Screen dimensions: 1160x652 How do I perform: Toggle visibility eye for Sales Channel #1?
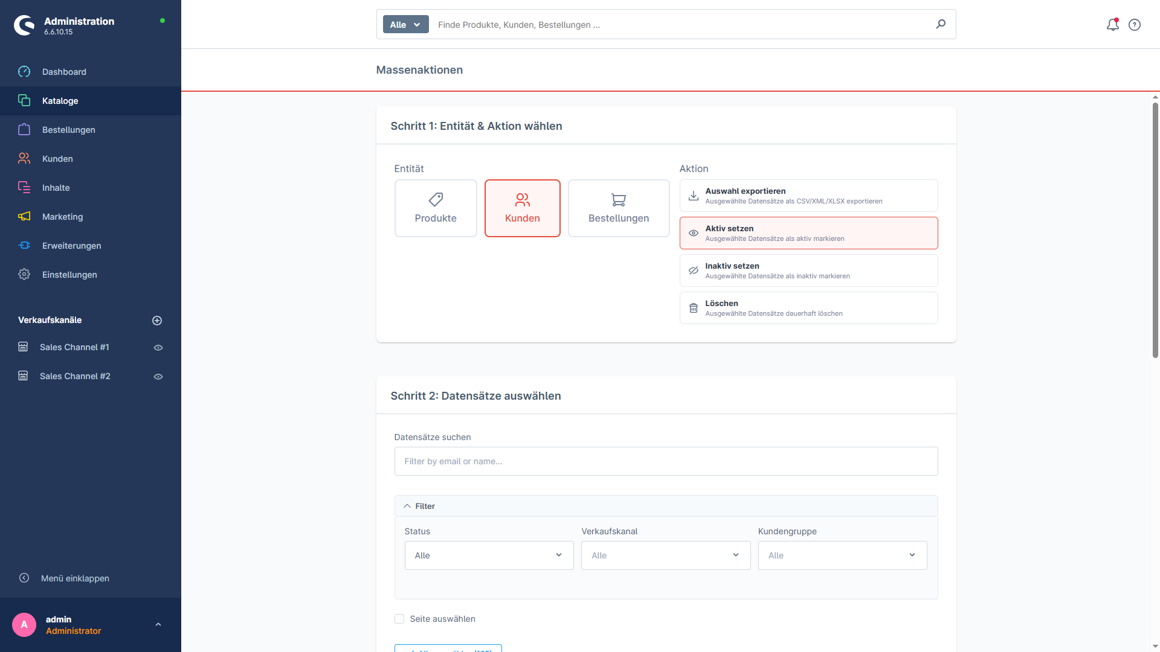click(158, 348)
